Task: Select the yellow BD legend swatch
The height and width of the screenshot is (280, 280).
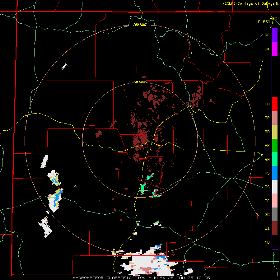Action: 275,132
